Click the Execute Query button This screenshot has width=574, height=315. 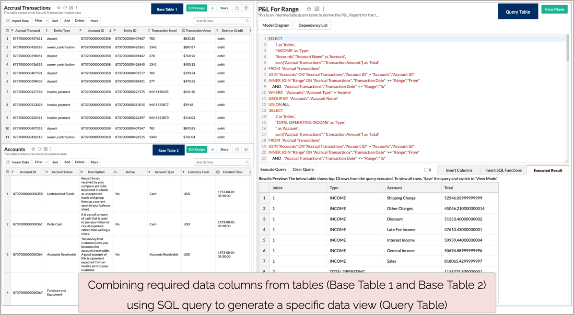pos(273,169)
